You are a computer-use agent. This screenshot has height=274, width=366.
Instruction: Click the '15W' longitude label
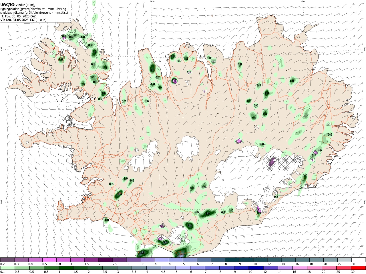303,1
